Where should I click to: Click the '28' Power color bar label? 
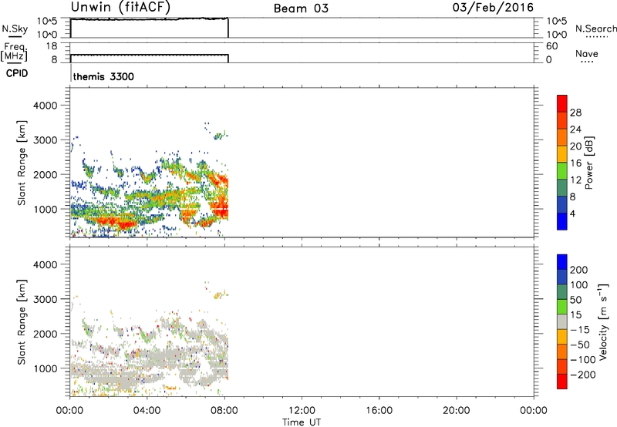click(575, 113)
